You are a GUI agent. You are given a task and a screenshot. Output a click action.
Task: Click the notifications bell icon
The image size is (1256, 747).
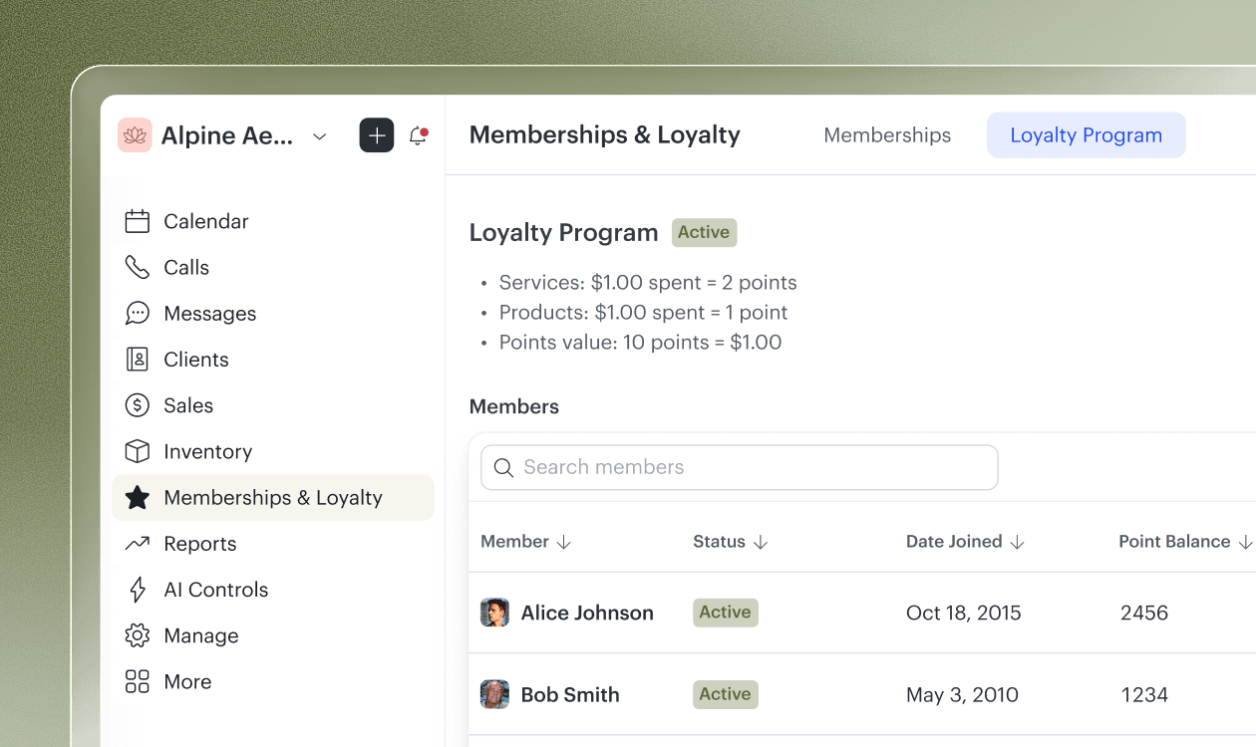click(x=418, y=136)
